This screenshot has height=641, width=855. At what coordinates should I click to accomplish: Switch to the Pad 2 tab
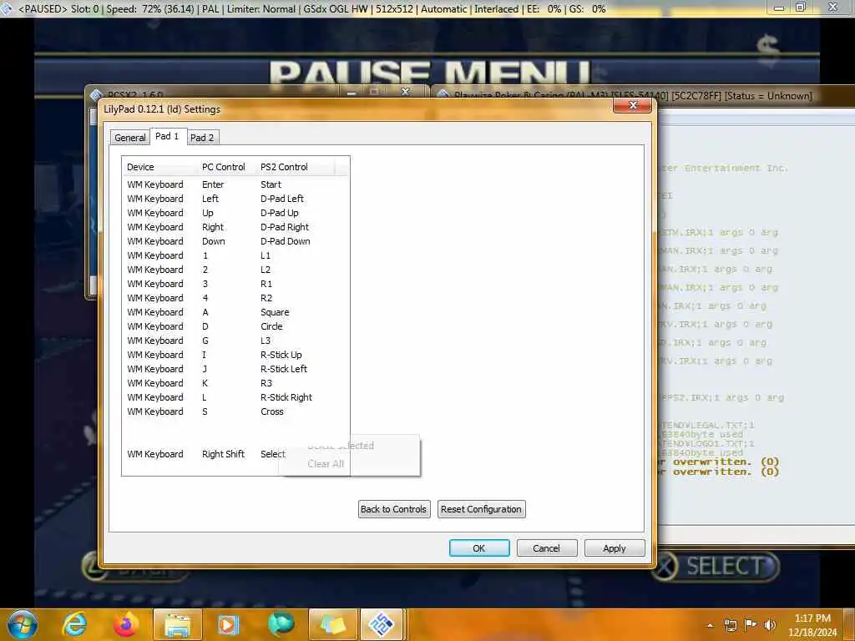pos(202,138)
